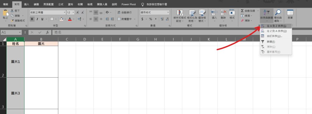The width and height of the screenshot is (312, 114).
Task: Click the accounting format dollar icon
Action: 142,19
